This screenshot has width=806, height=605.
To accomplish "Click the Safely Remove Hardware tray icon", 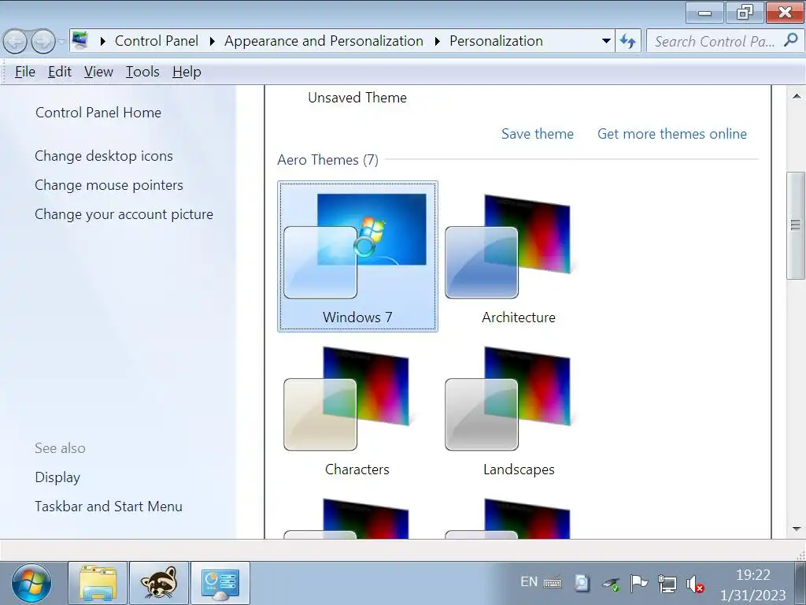I will (x=611, y=584).
